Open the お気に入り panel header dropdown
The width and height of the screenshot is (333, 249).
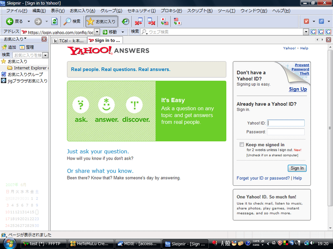click(x=25, y=39)
